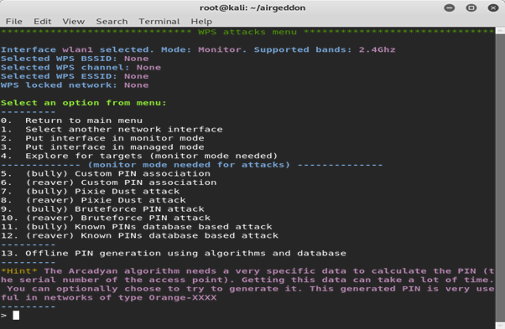Screen dimensions: 505x329
Task: Click the scrollbar up arrow
Action: (x=500, y=31)
